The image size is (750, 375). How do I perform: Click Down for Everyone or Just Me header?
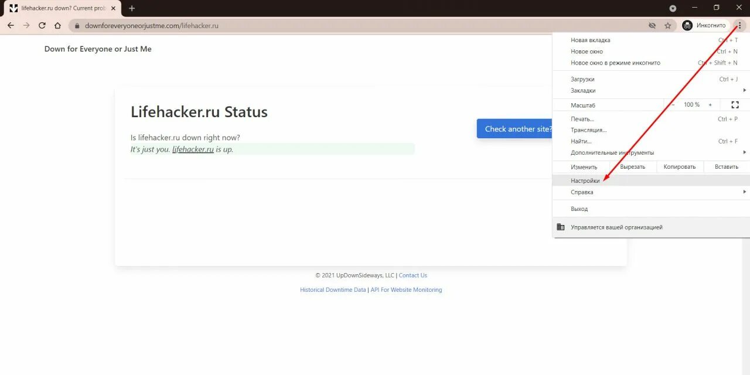tap(98, 49)
